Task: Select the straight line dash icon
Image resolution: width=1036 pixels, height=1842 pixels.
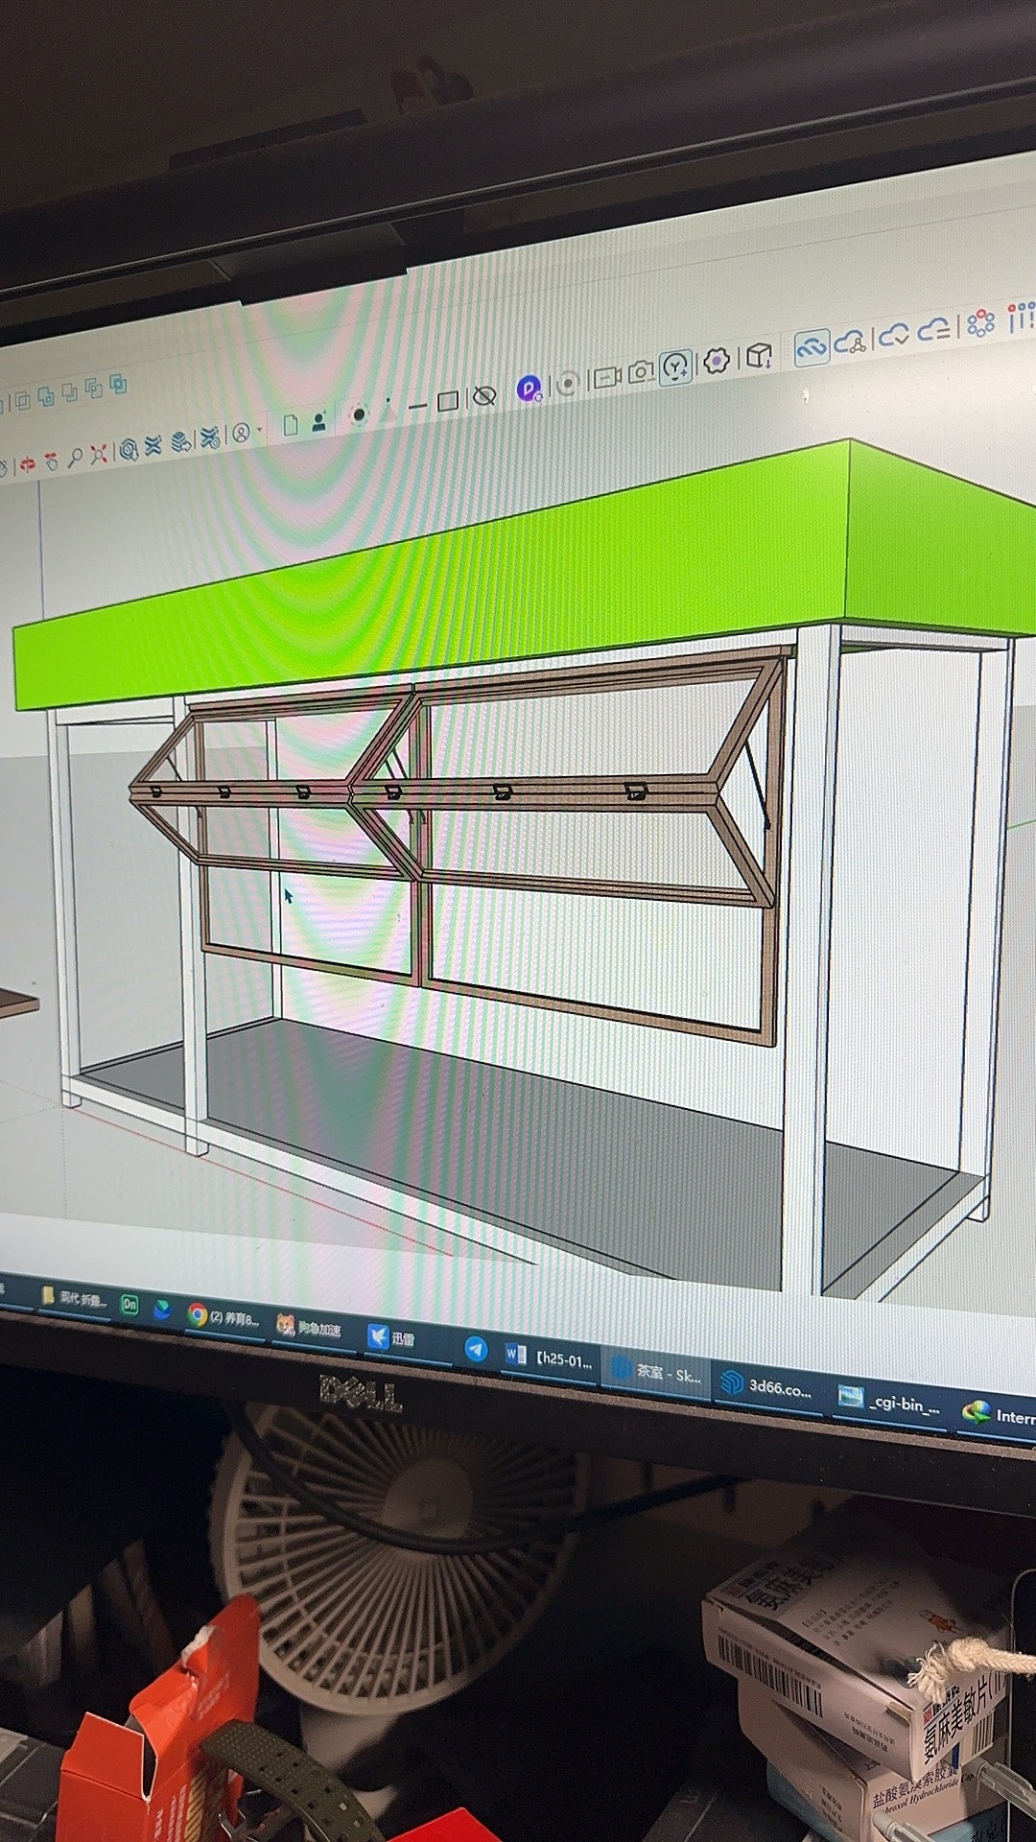Action: (x=416, y=407)
